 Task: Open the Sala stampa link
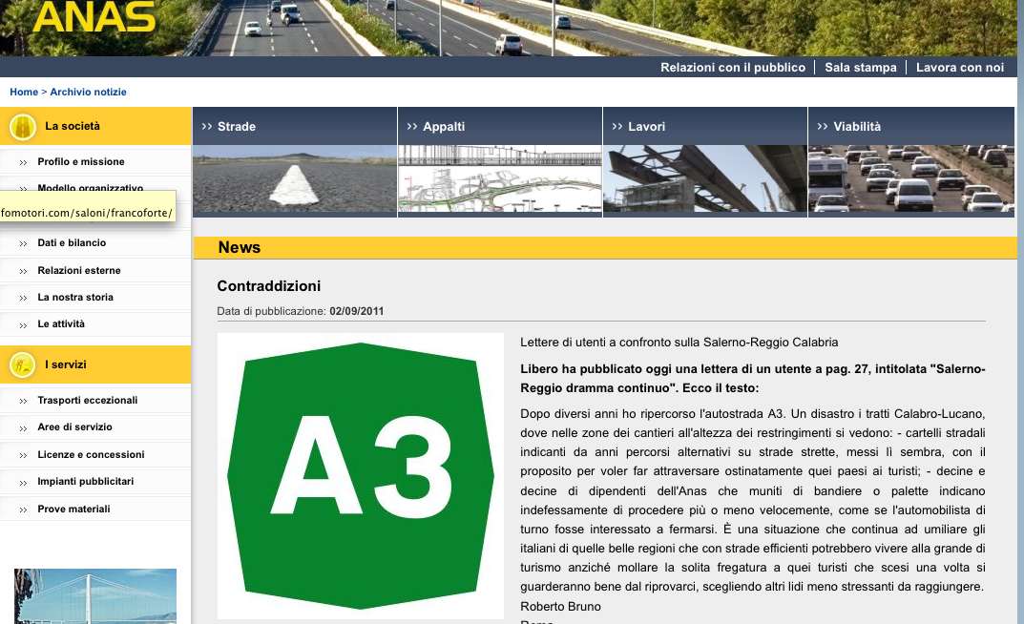point(861,67)
